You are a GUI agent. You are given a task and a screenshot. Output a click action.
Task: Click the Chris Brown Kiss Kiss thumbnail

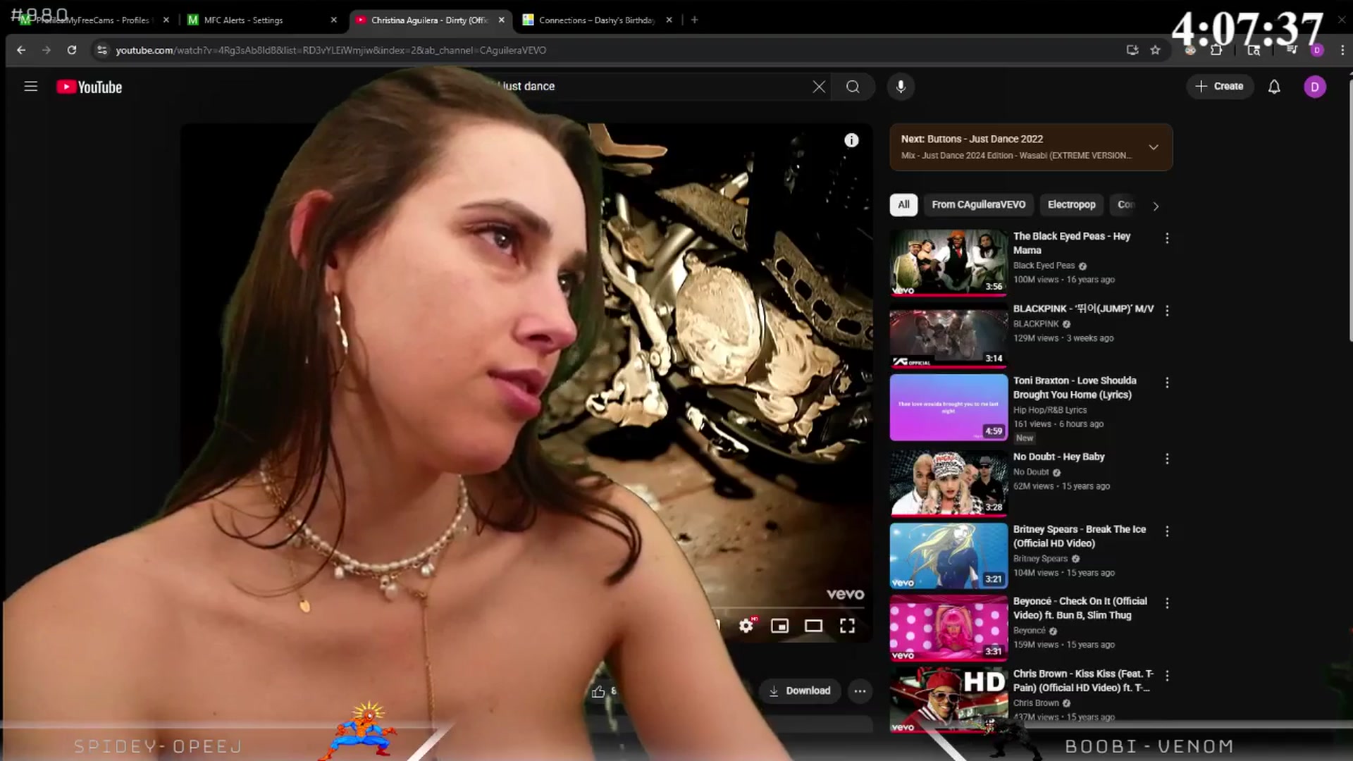(x=949, y=700)
